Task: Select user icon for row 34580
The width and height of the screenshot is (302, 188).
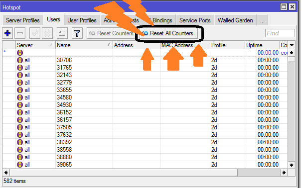Action: pyautogui.click(x=20, y=97)
